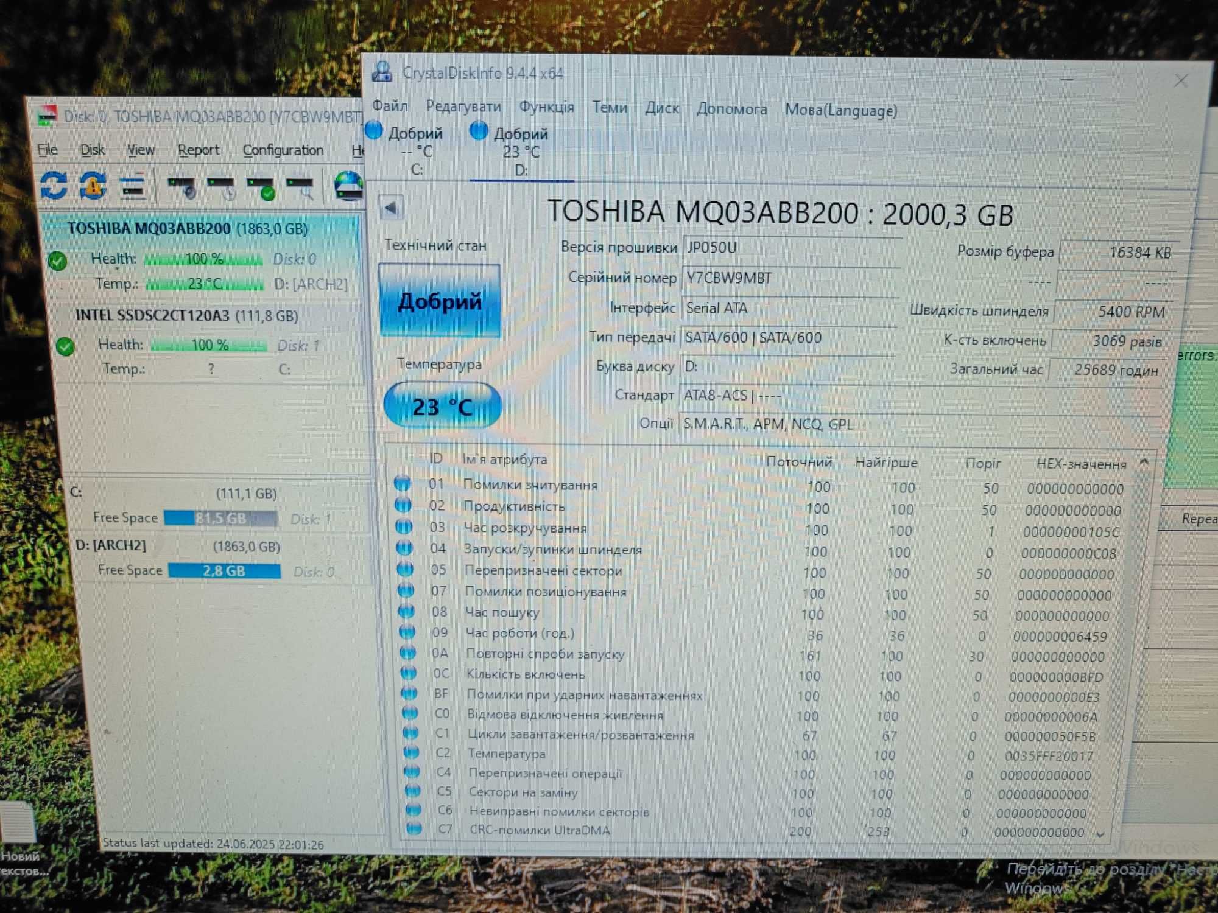Open the Configuration menu in Hard Disk Sentinel
The height and width of the screenshot is (913, 1218).
click(283, 150)
